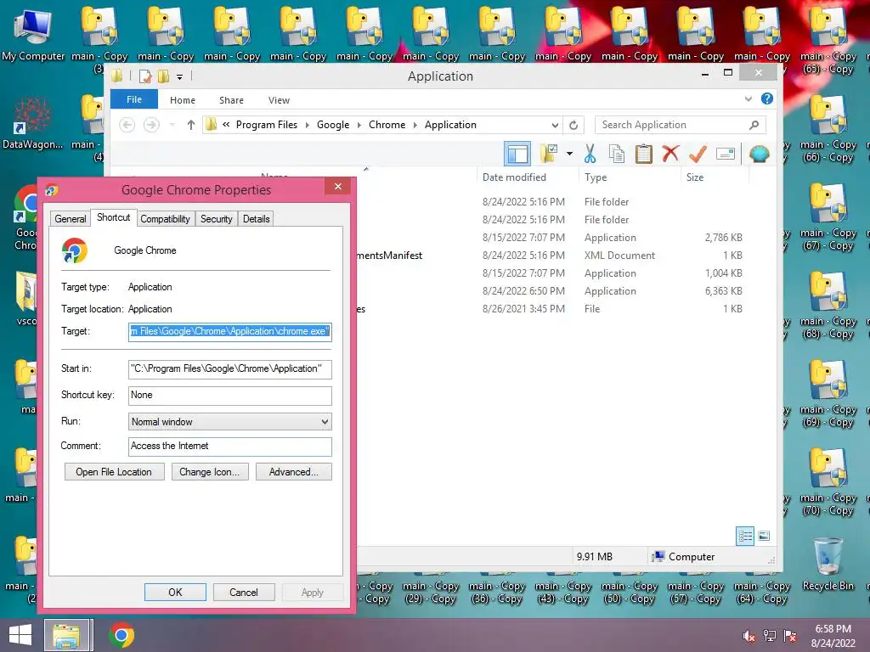The height and width of the screenshot is (652, 870).
Task: Click the Start in field
Action: click(229, 368)
